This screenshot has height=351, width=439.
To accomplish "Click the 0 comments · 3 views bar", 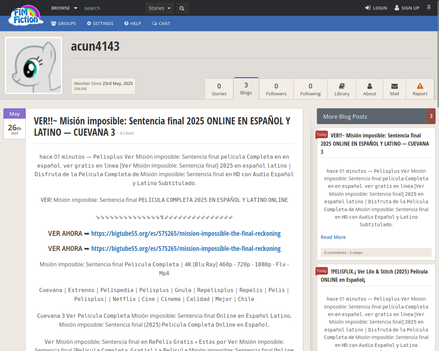I will click(x=376, y=253).
